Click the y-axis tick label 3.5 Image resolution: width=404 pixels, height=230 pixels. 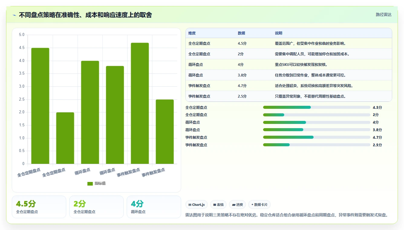coord(21,73)
